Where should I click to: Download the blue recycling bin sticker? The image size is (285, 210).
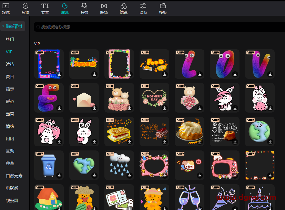coord(59,176)
